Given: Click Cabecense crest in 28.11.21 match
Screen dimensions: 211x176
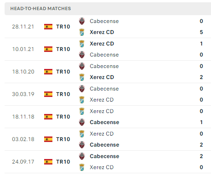Looking at the screenshot, I should tap(82, 21).
